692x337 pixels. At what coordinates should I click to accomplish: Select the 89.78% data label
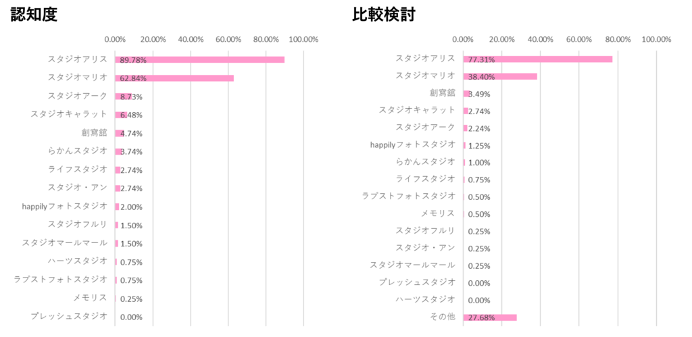[x=133, y=60]
